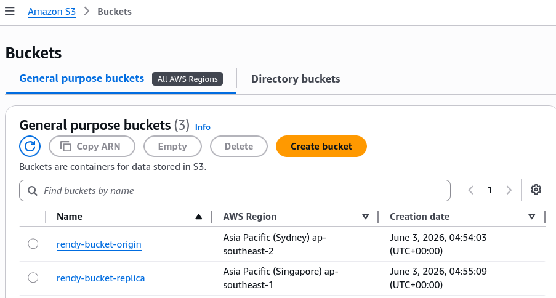Sort by Name column arrow
The height and width of the screenshot is (298, 556).
click(x=198, y=217)
